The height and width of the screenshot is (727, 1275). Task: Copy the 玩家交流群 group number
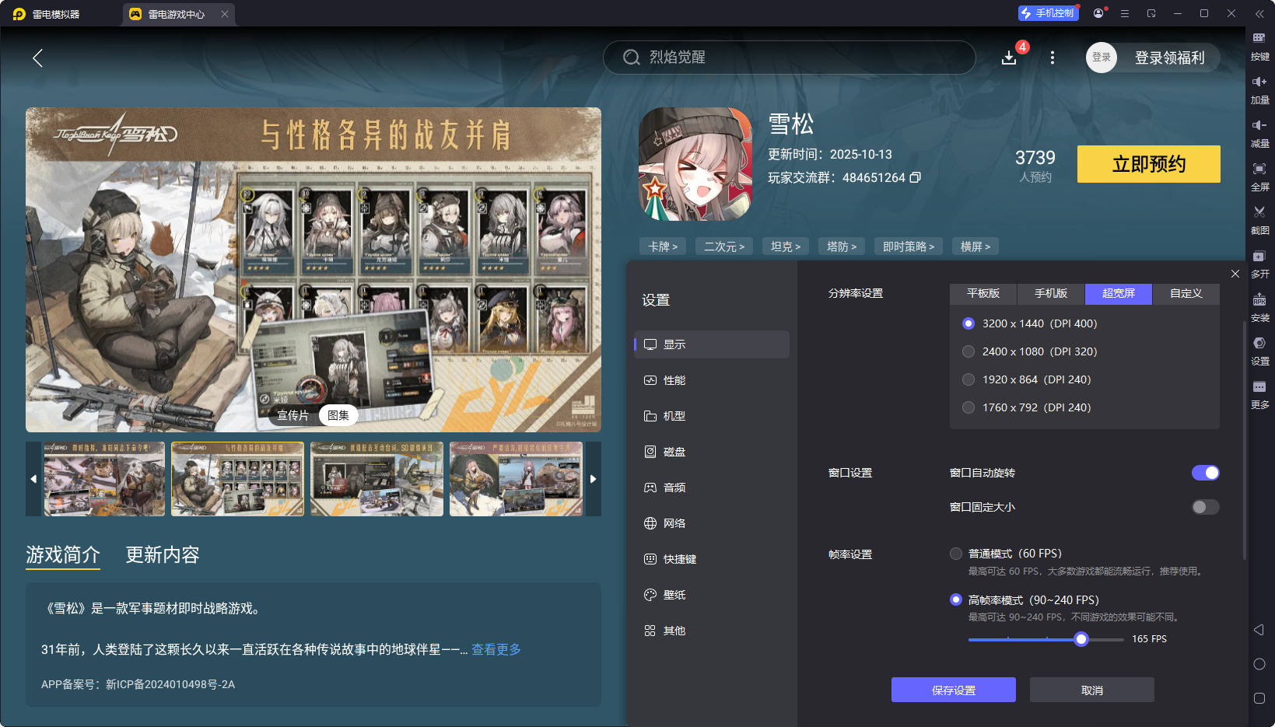(916, 177)
